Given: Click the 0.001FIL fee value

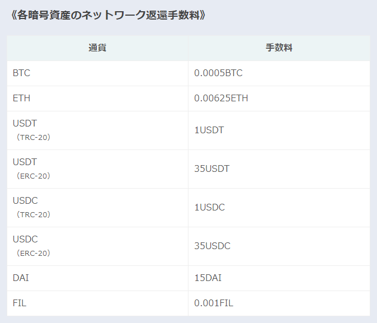Looking at the screenshot, I should pos(214,303).
